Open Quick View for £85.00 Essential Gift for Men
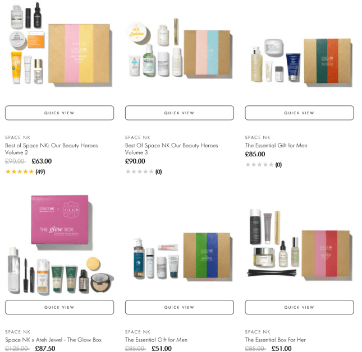The width and height of the screenshot is (362, 352). point(299,113)
